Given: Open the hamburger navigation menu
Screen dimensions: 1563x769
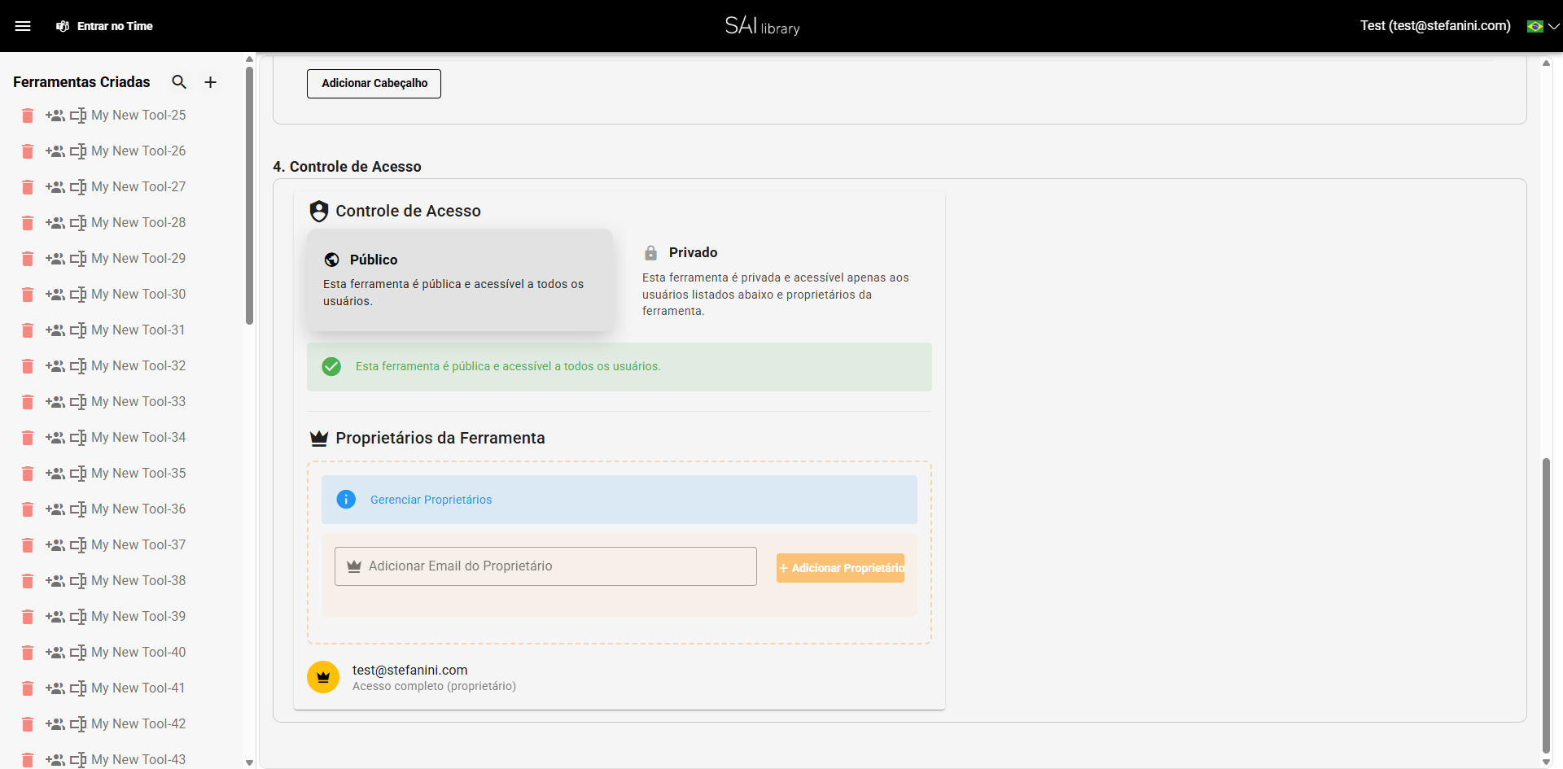Looking at the screenshot, I should click(x=23, y=26).
